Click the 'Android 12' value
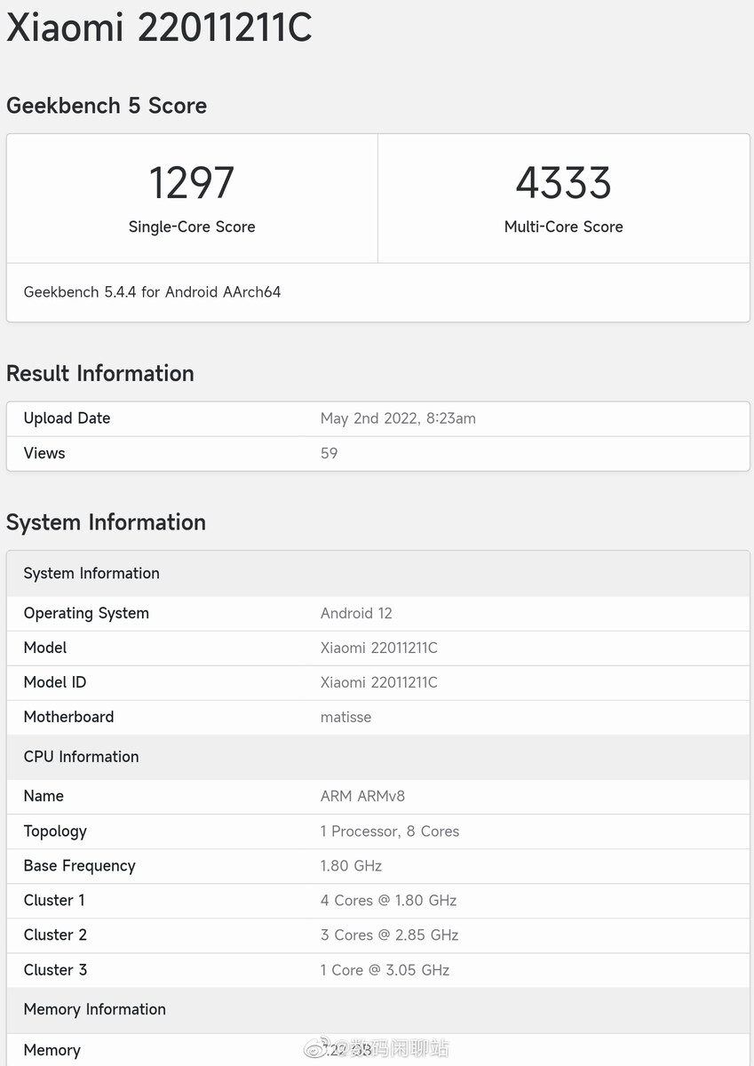Screen dimensions: 754x1066 pos(356,614)
